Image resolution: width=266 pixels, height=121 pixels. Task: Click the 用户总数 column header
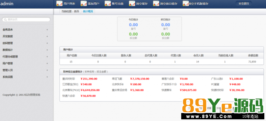pyautogui.click(x=72, y=56)
